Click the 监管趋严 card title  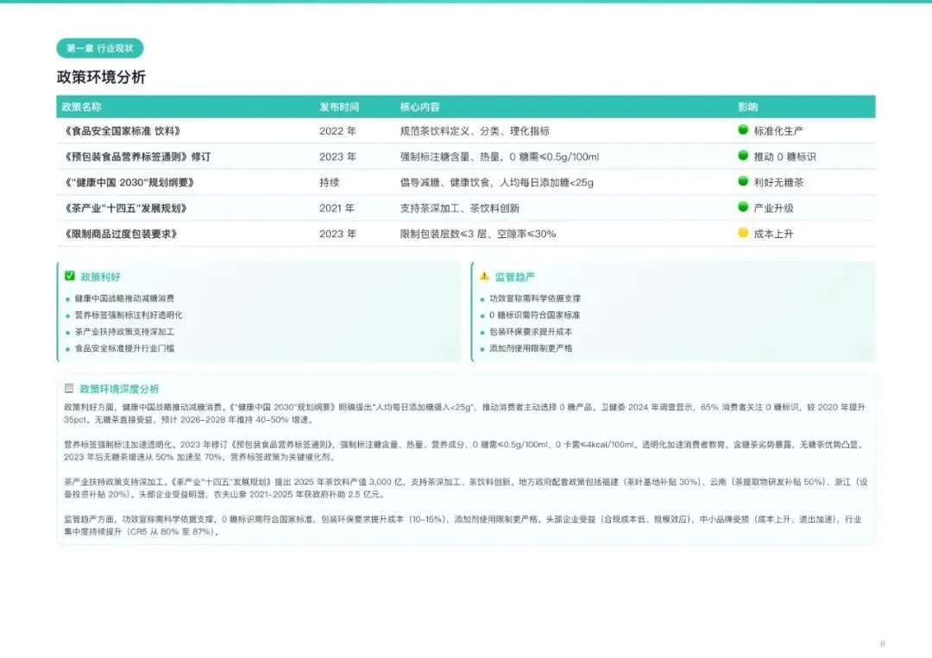pos(514,277)
